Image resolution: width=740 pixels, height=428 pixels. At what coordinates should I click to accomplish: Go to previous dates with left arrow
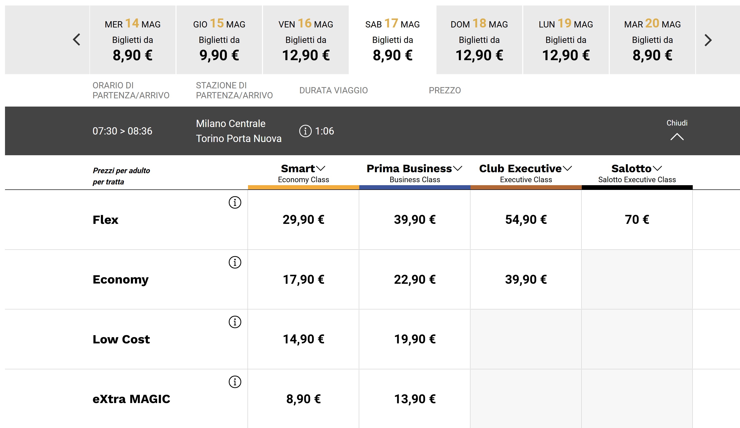coord(77,40)
